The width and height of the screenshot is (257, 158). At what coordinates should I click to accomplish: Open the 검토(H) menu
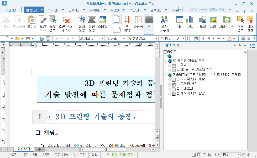click(x=156, y=10)
